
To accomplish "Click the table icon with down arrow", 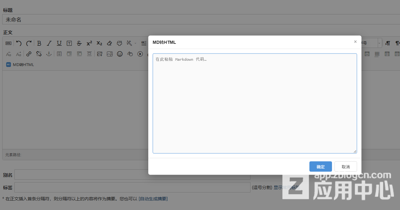I will click(367, 54).
